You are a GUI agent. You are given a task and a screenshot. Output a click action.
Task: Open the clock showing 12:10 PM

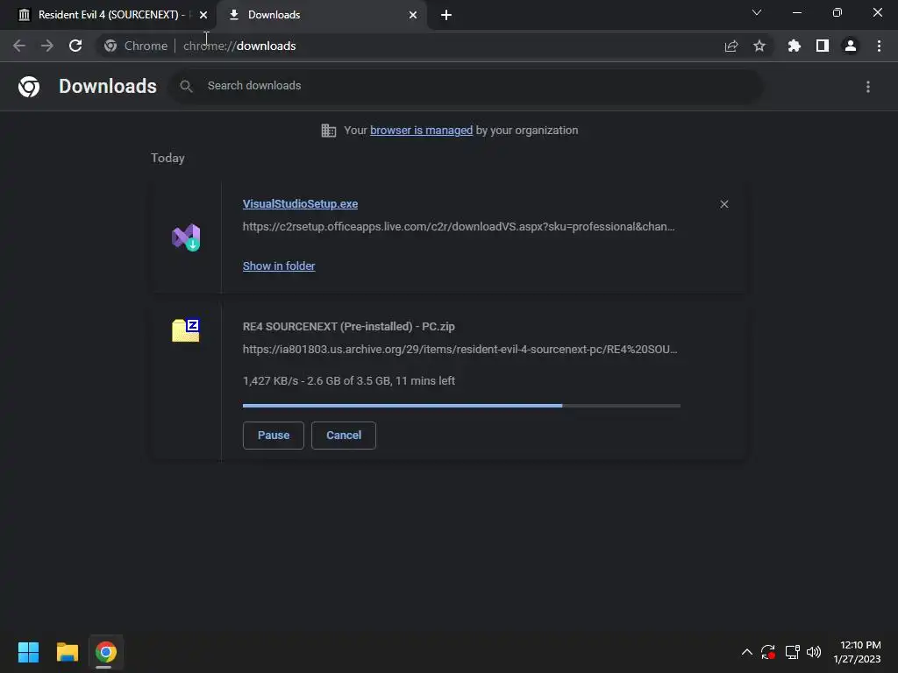click(x=858, y=652)
